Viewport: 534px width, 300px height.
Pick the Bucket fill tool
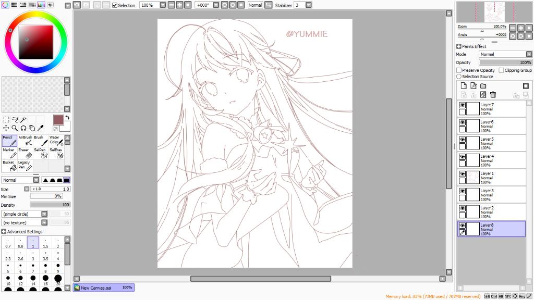tap(9, 166)
